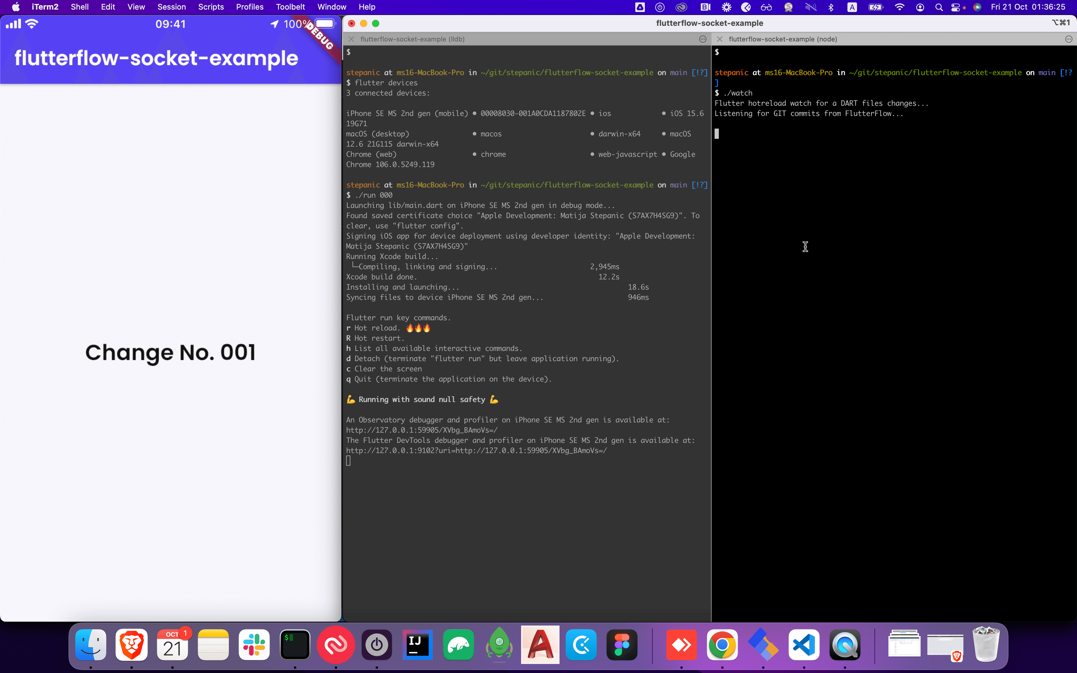Open the Profiles menu
Viewport: 1077px width, 673px height.
point(249,7)
